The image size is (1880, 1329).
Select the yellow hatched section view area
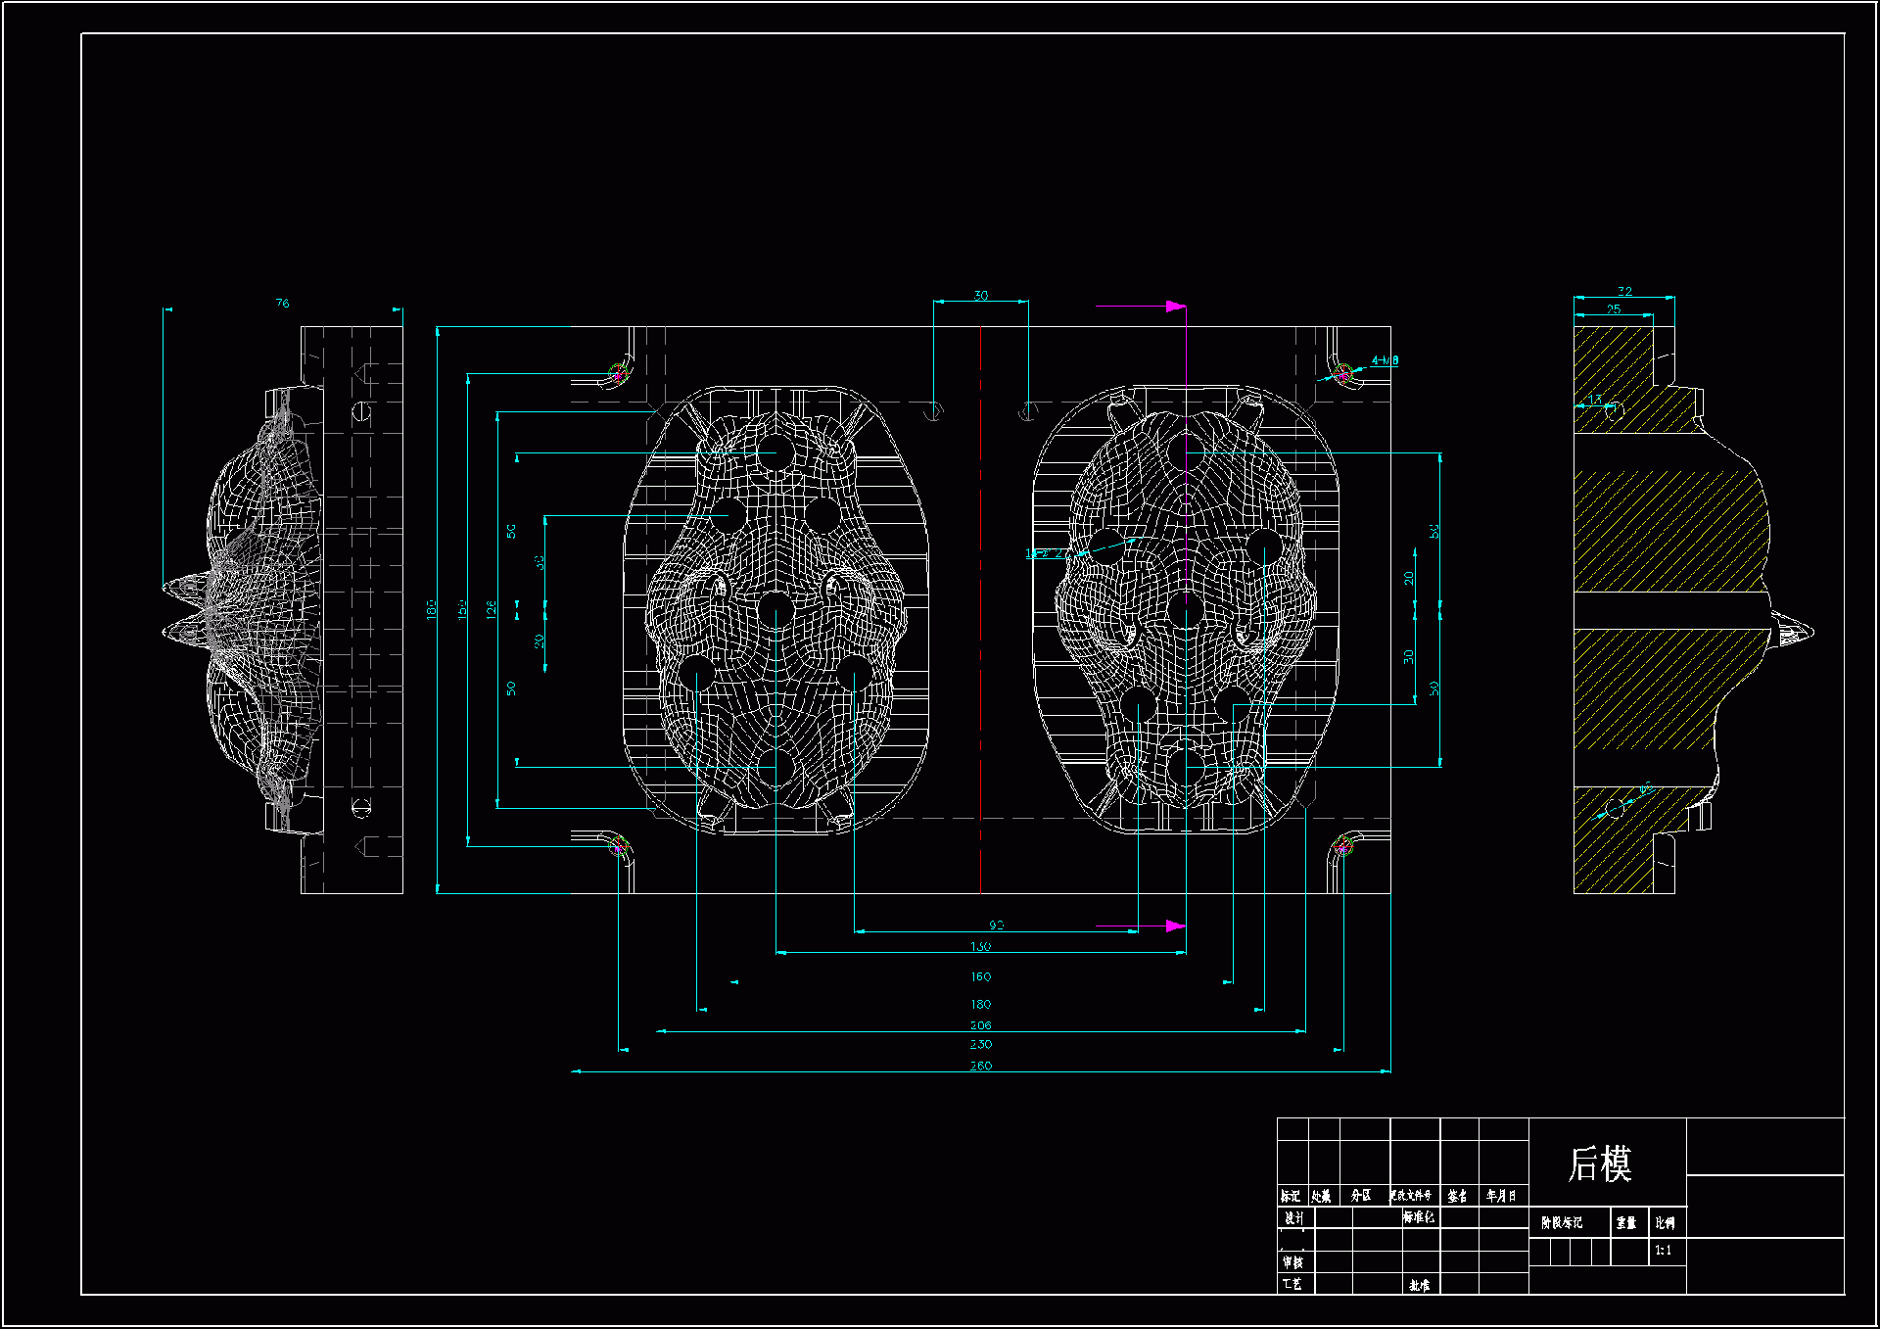pos(1665,529)
